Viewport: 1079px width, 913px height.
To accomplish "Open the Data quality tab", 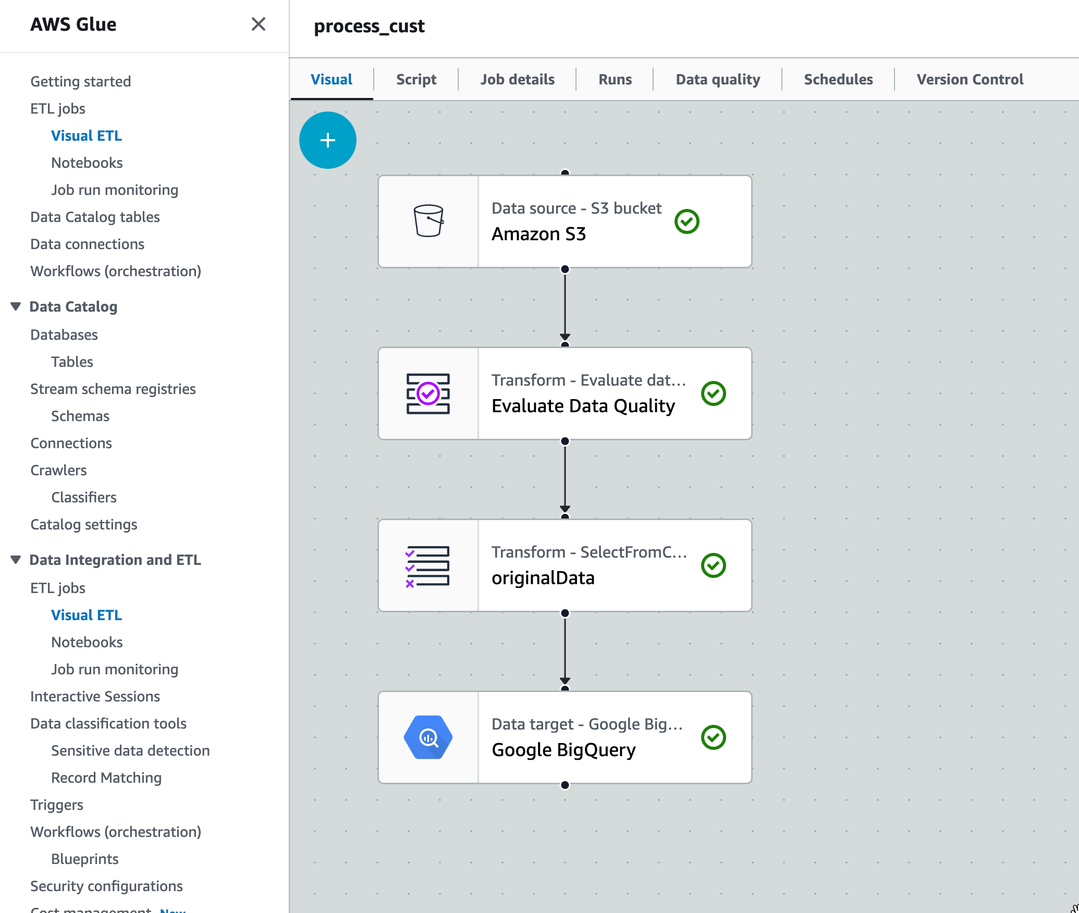I will (x=718, y=79).
